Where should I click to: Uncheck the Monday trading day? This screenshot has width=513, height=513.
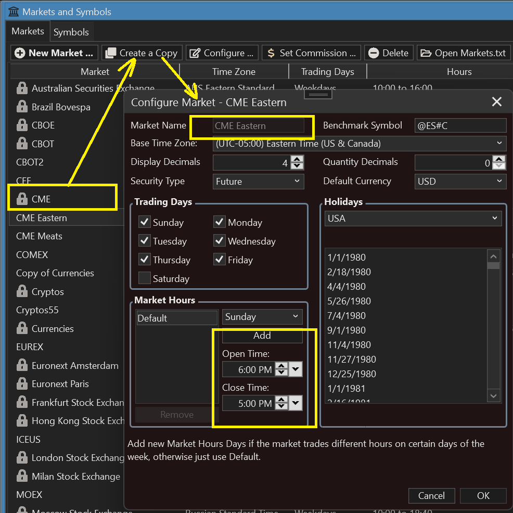pos(219,222)
